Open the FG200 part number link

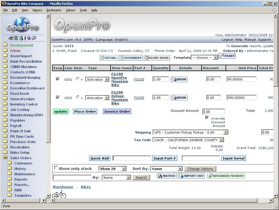[x=139, y=98]
